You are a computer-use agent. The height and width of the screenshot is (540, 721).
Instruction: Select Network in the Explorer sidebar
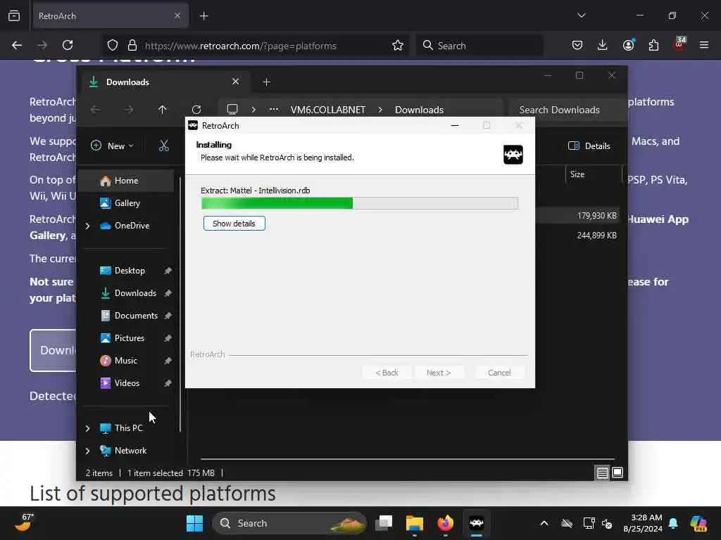[130, 451]
